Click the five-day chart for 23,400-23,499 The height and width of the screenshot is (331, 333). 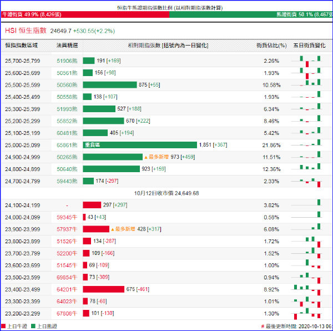tap(306, 290)
